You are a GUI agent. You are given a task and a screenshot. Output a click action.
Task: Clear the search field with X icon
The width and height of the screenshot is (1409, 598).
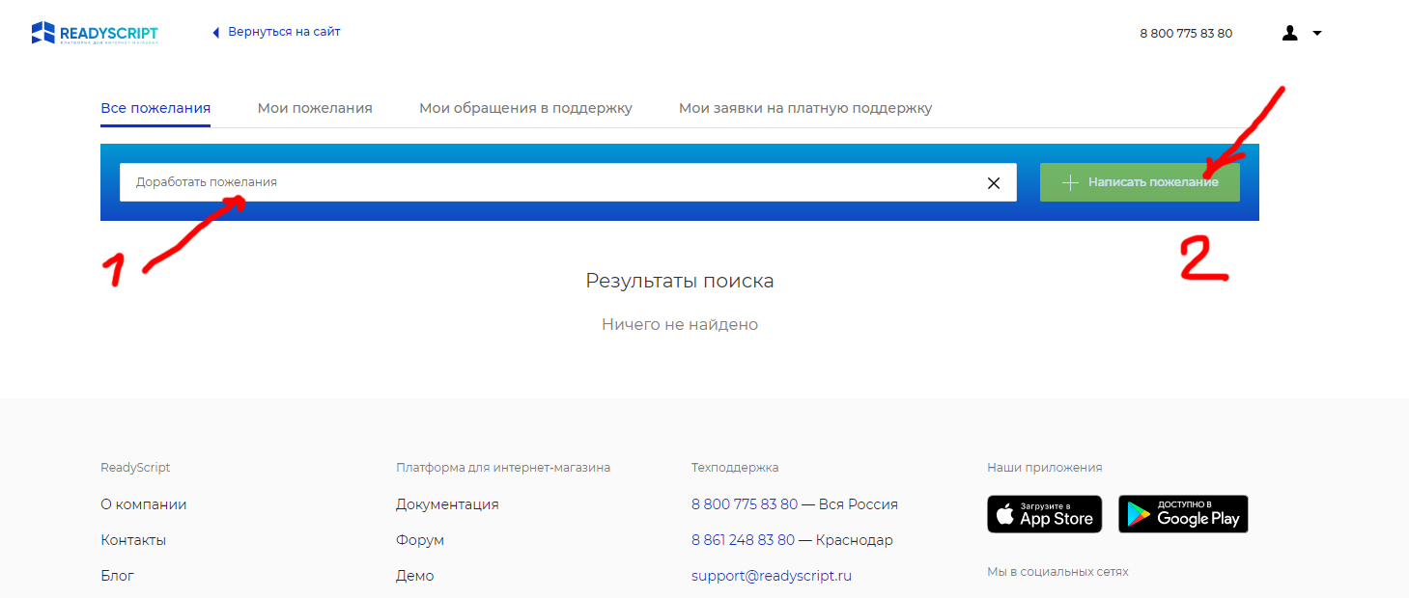click(x=994, y=183)
